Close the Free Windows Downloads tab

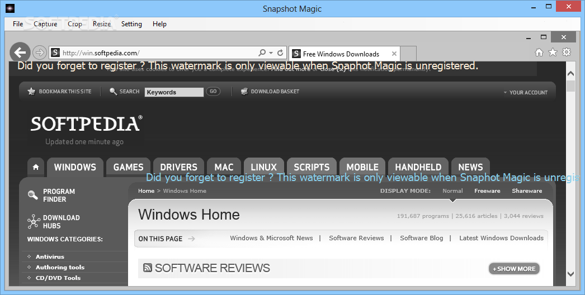394,54
